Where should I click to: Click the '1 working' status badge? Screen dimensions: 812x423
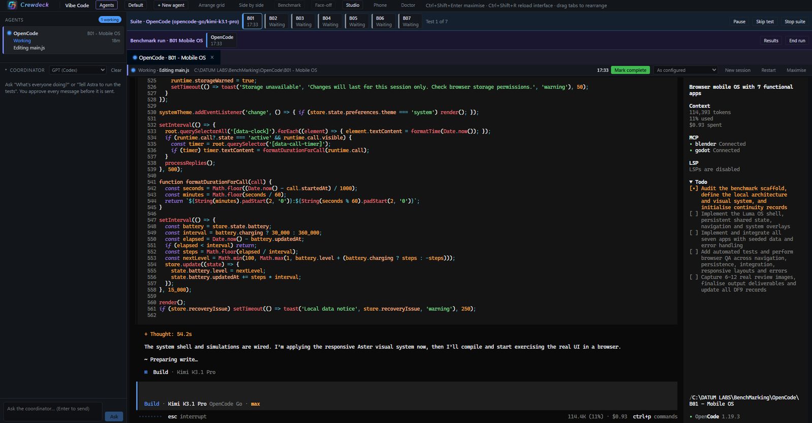[x=110, y=20]
